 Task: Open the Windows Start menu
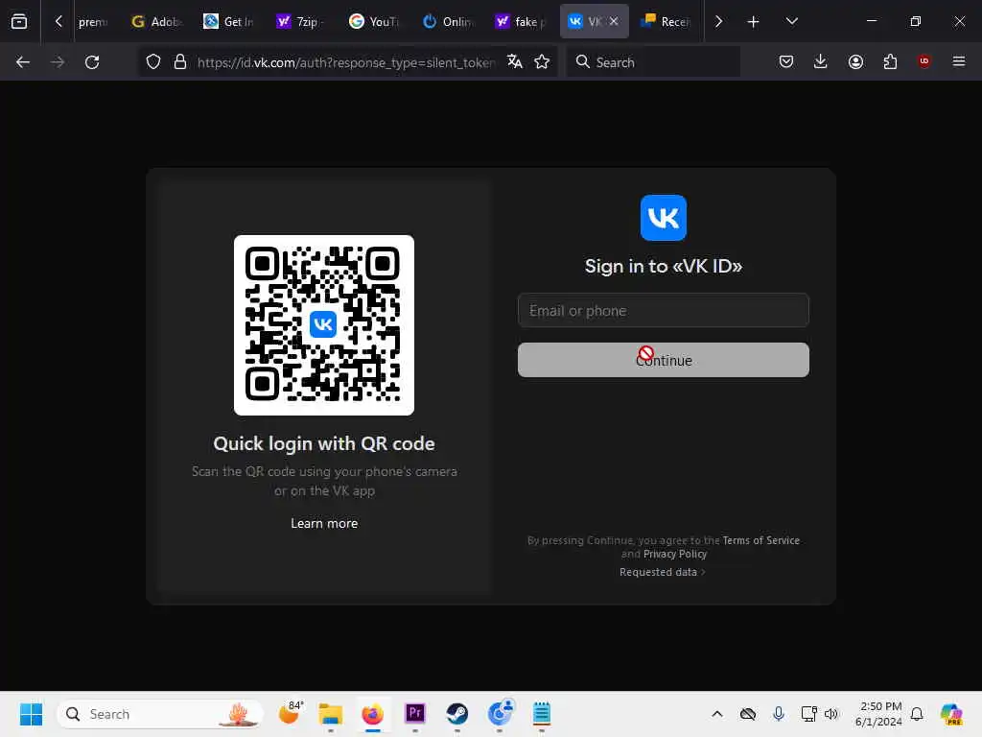31,714
